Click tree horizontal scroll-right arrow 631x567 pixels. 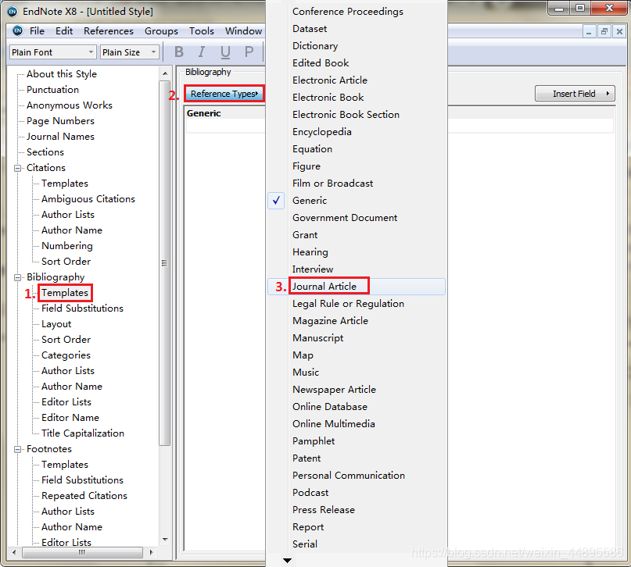coord(152,552)
